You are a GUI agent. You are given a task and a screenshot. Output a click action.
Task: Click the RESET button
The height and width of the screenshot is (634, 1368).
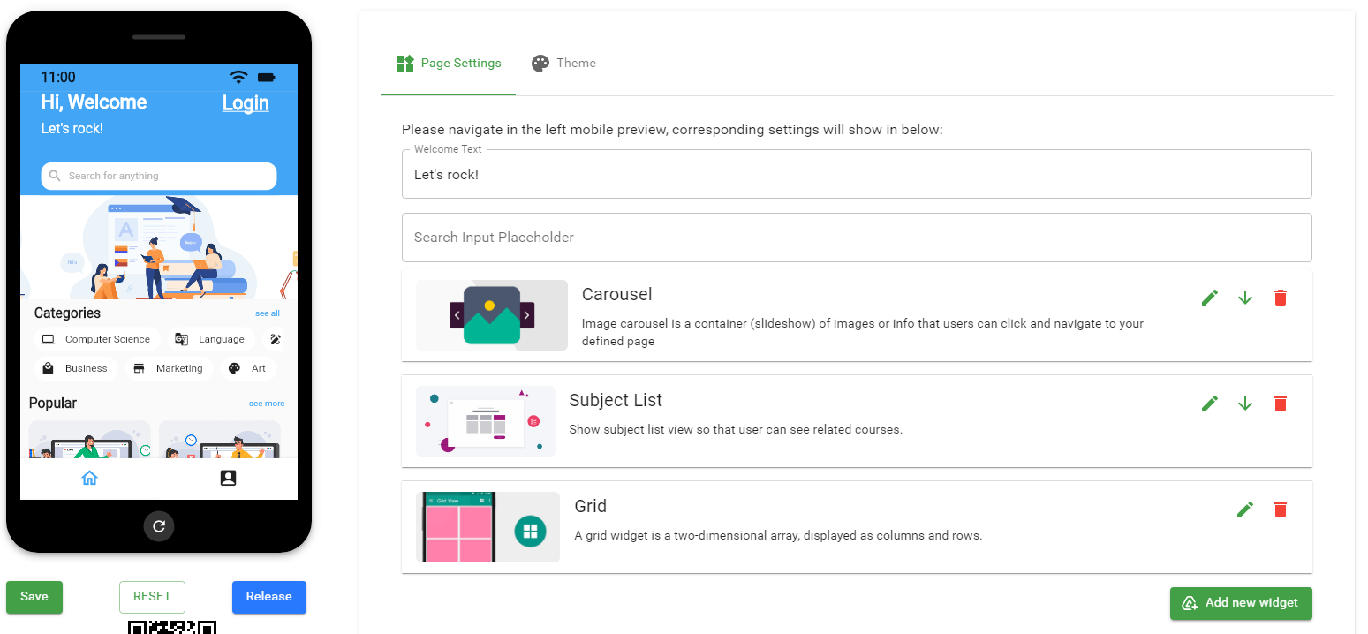(x=152, y=597)
